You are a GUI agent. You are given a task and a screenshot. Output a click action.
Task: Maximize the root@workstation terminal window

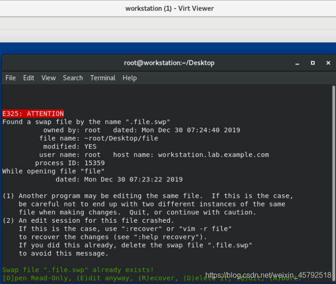(313, 63)
